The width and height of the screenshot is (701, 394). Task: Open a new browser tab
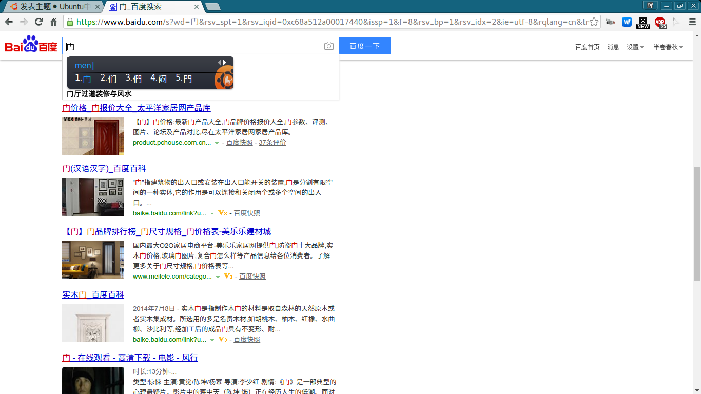pos(212,7)
